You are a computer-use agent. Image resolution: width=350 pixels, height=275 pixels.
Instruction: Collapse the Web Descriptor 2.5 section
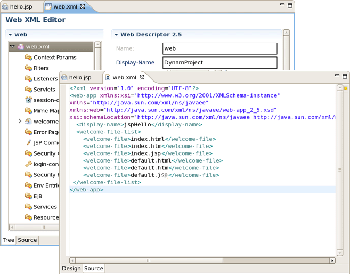pyautogui.click(x=116, y=35)
